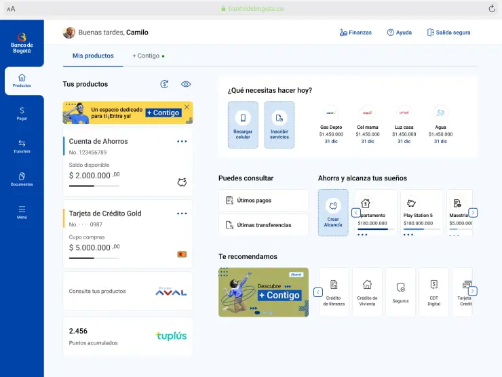Image resolution: width=502 pixels, height=377 pixels.
Task: Open Tarjeta de Crédito Gold options menu
Action: pyautogui.click(x=182, y=213)
